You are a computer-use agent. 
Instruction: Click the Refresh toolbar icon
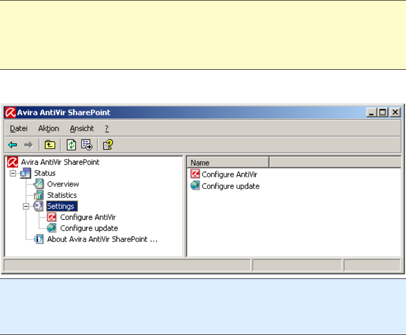coord(71,145)
